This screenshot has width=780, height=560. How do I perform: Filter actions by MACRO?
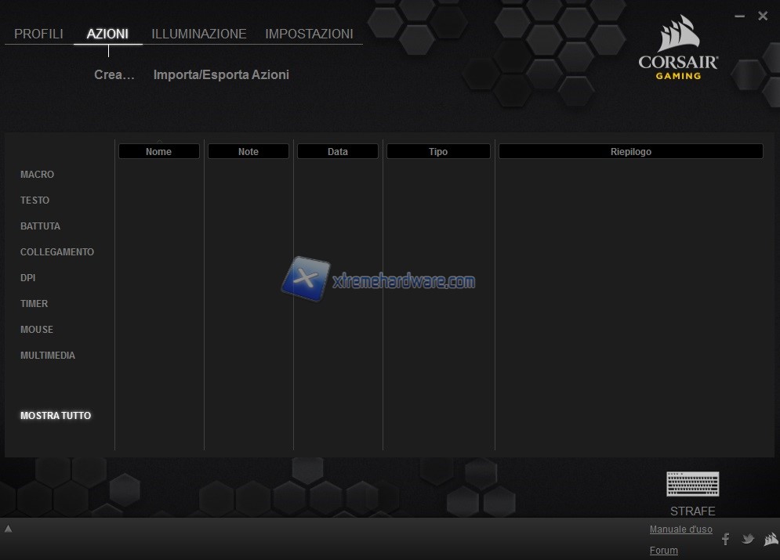[37, 175]
